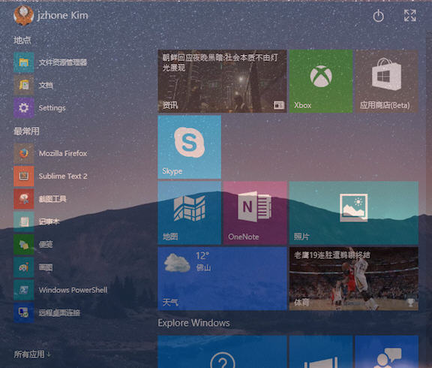Open the 资讯 news tile
The height and width of the screenshot is (368, 432).
[222, 81]
